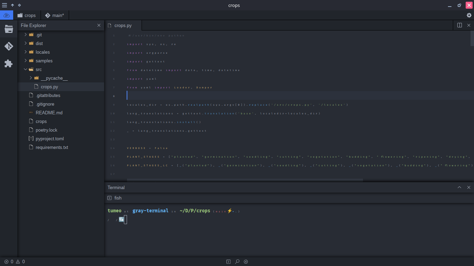The height and width of the screenshot is (266, 474).
Task: Open settings with the gear icon
Action: pos(469,15)
